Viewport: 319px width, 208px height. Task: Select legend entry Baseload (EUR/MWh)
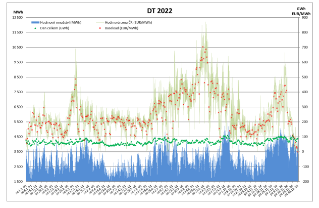[x=122, y=28]
